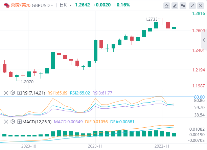Toggle MACD(12,26,9) panel collapse box
This screenshot has height=150, width=207.
19,121
